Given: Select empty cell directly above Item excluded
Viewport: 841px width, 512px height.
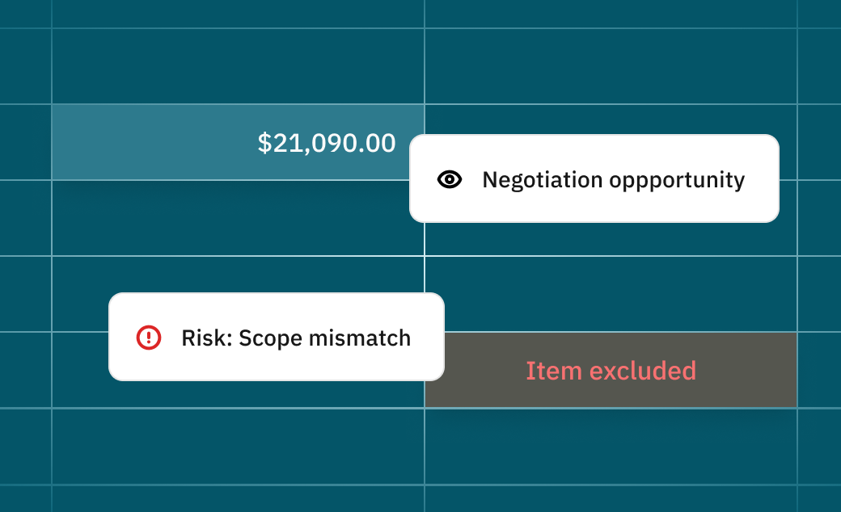Looking at the screenshot, I should 611,294.
